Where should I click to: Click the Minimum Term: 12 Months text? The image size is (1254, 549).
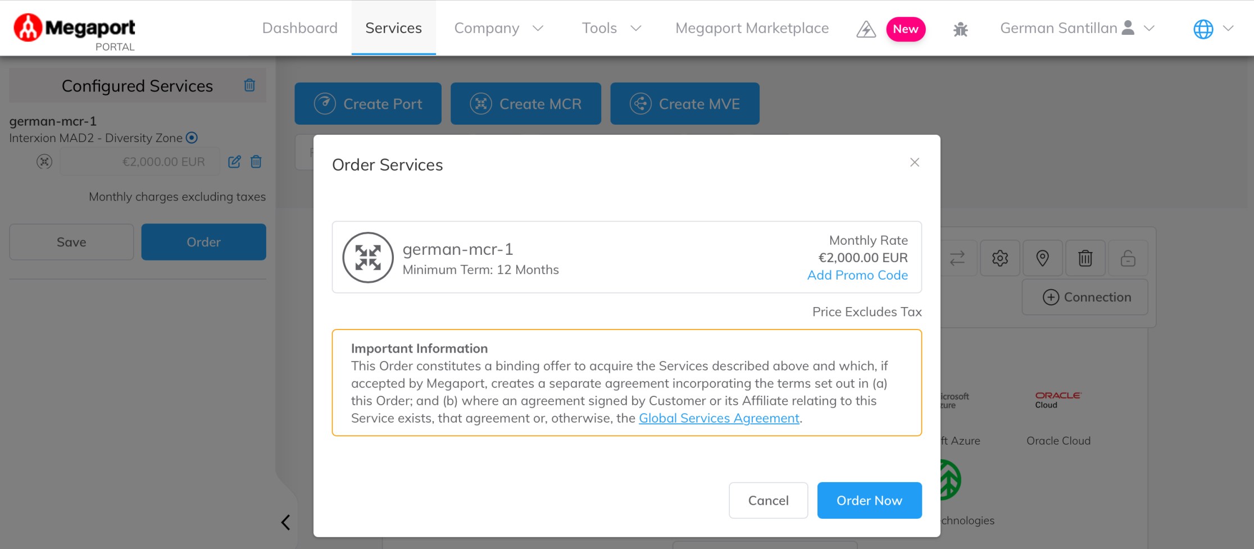[481, 270]
